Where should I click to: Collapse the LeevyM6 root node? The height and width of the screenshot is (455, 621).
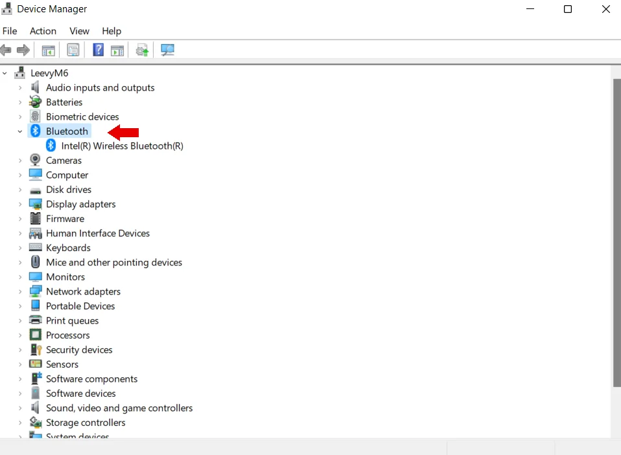[5, 73]
